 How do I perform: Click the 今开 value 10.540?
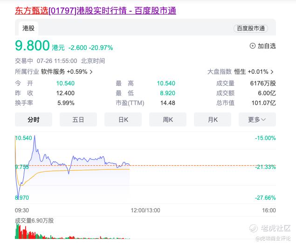coord(65,83)
